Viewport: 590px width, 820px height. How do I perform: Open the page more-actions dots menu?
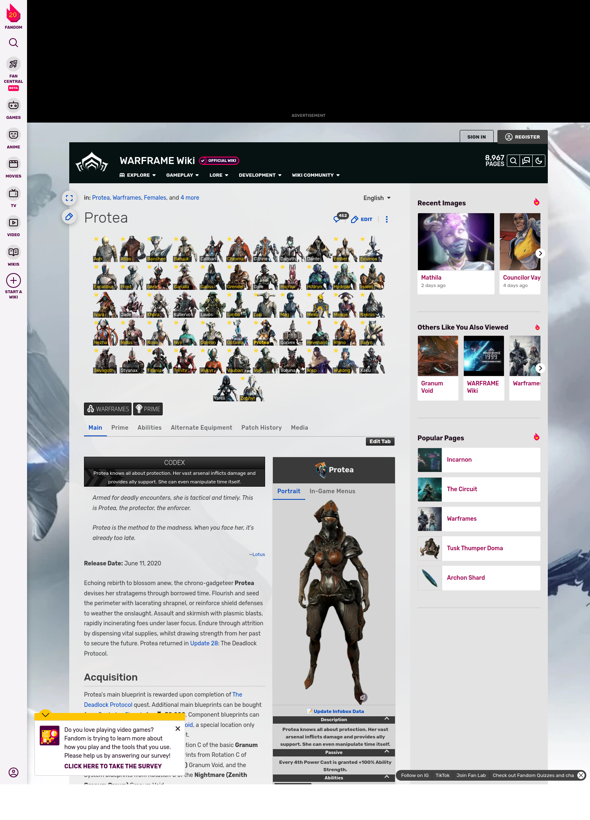387,219
